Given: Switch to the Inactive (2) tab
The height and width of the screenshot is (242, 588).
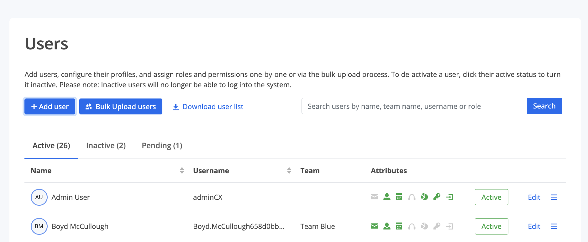Looking at the screenshot, I should coord(106,146).
